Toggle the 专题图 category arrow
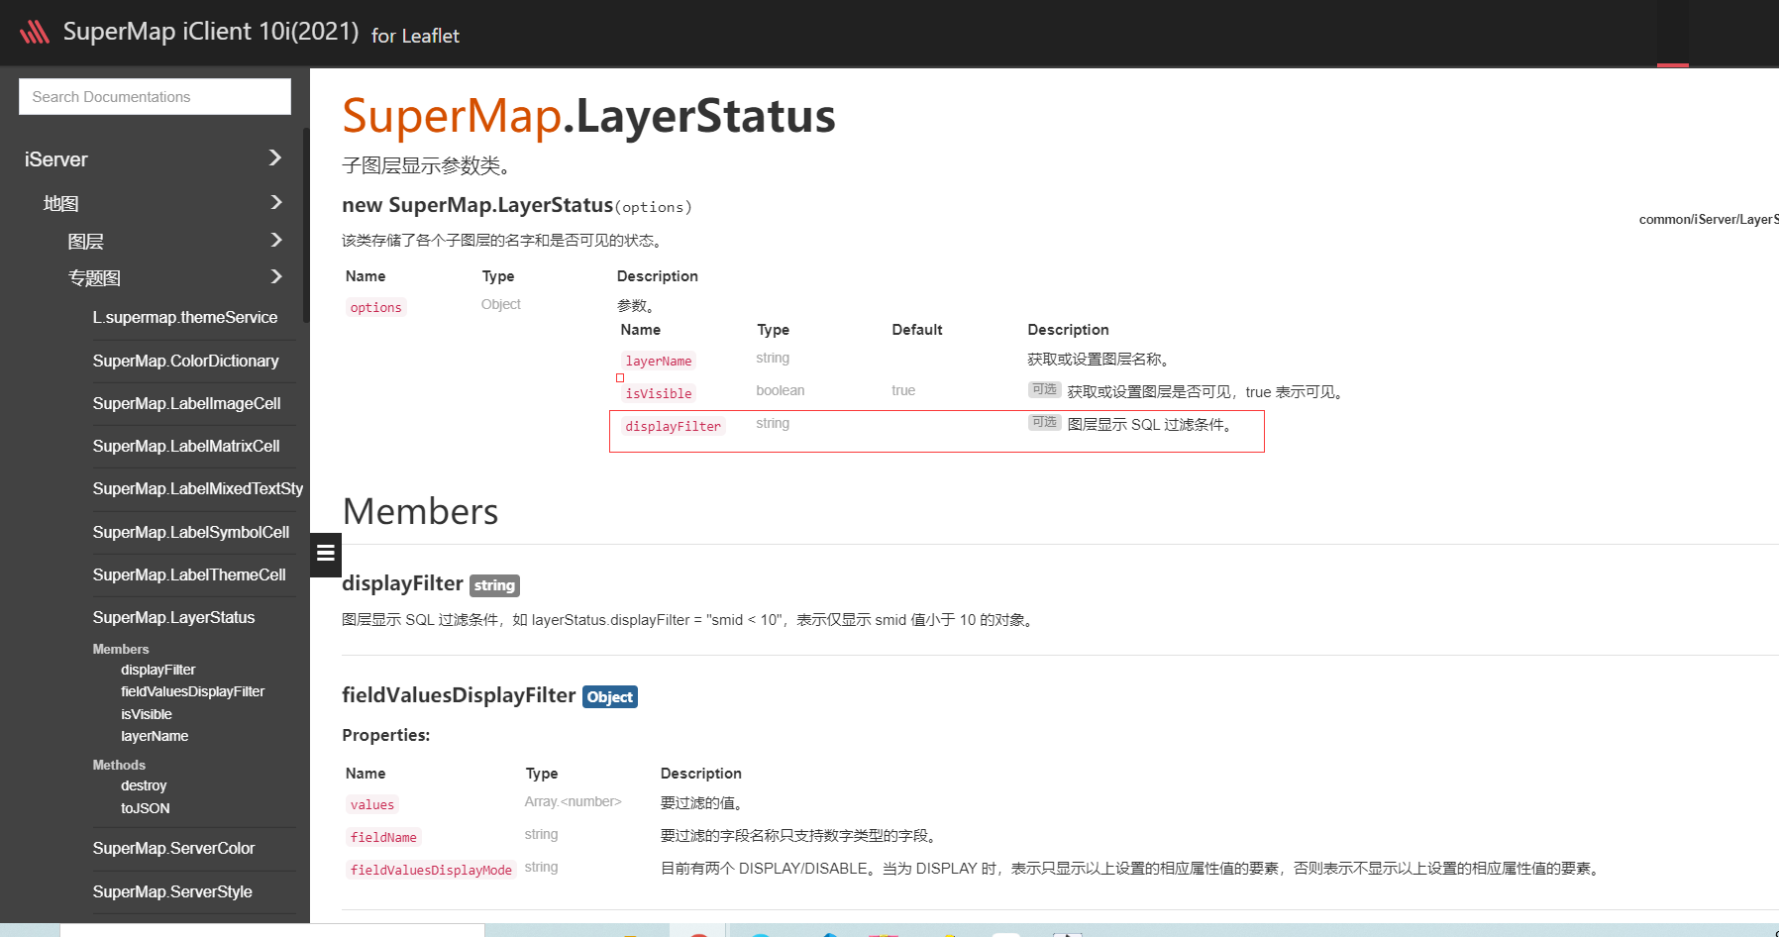This screenshot has width=1779, height=937. pyautogui.click(x=276, y=276)
